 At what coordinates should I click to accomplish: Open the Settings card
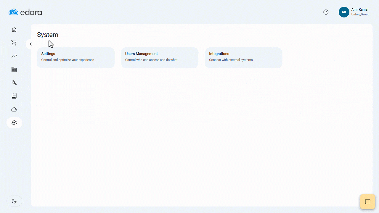76,58
